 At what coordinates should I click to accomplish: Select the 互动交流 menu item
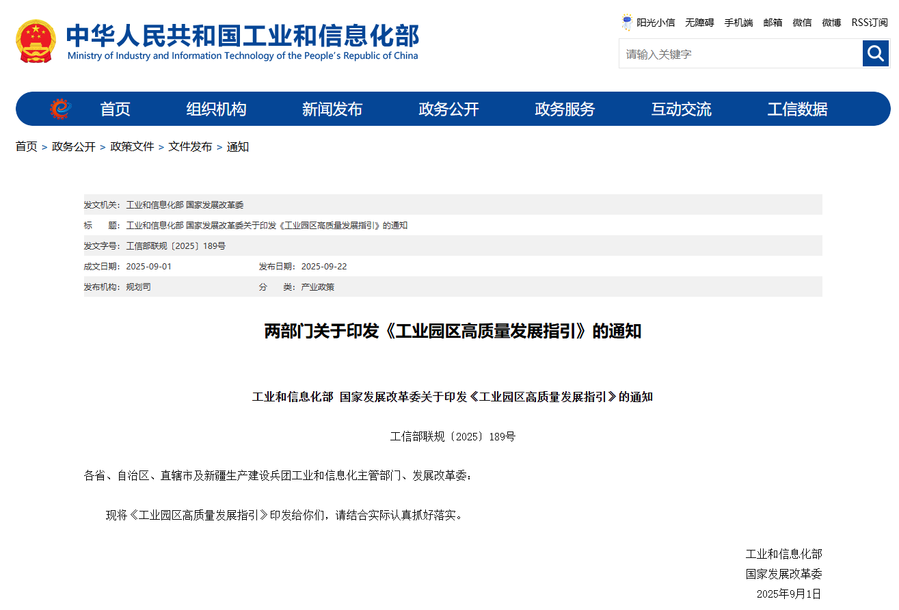click(x=681, y=109)
